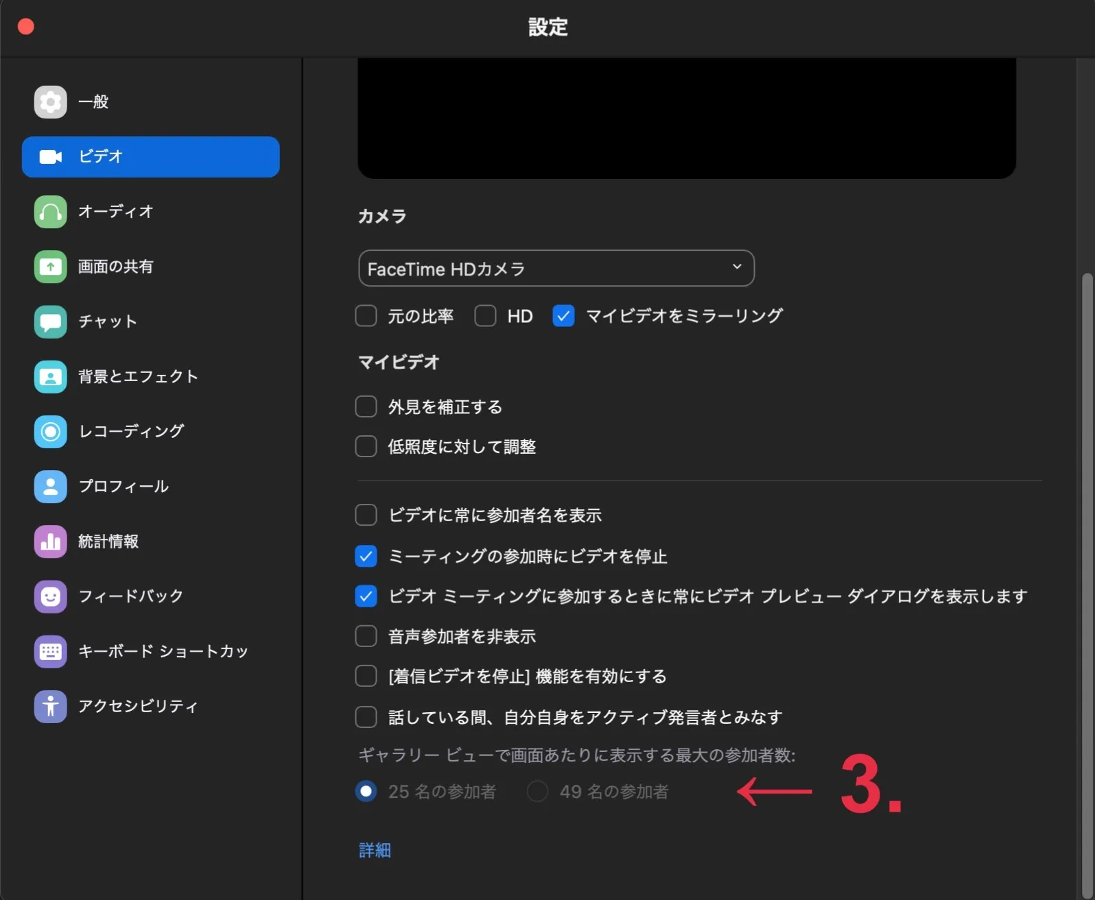Screen dimensions: 1095x900
Task: Enable touch up appearance (外見を補正する)
Action: click(x=366, y=406)
